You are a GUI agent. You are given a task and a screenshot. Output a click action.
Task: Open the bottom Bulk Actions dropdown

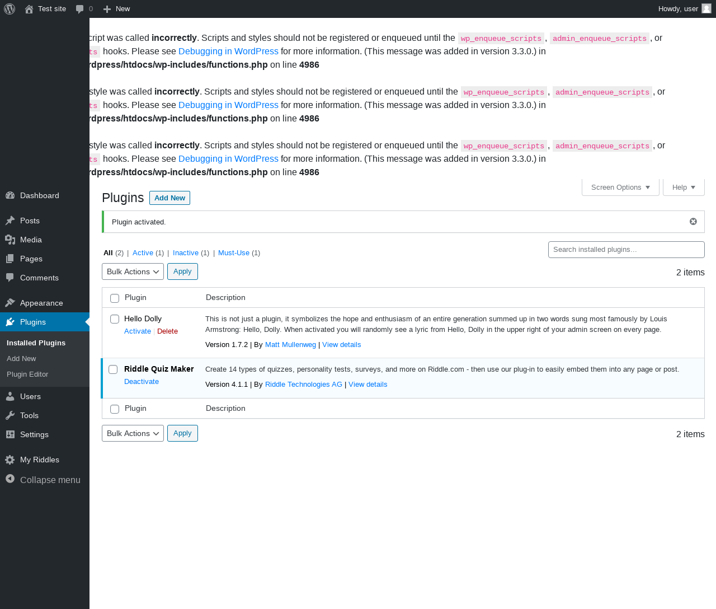tap(133, 433)
